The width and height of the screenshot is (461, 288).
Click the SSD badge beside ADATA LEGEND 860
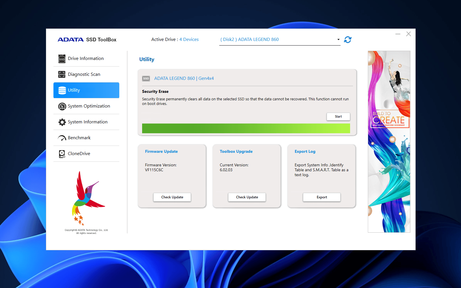[x=146, y=78]
